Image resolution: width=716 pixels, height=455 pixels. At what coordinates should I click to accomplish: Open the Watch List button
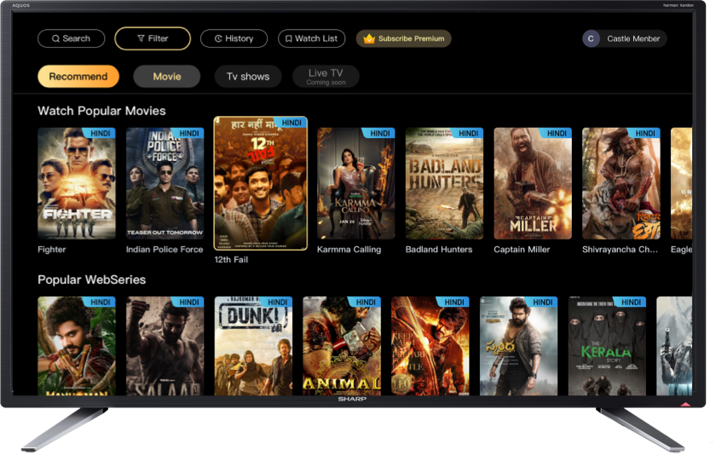(311, 39)
